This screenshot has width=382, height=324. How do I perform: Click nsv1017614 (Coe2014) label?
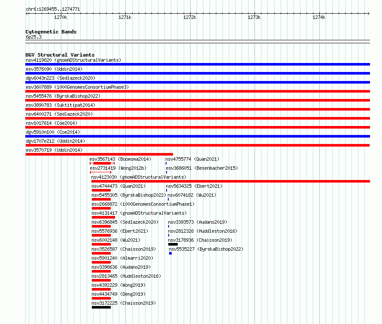click(52, 123)
